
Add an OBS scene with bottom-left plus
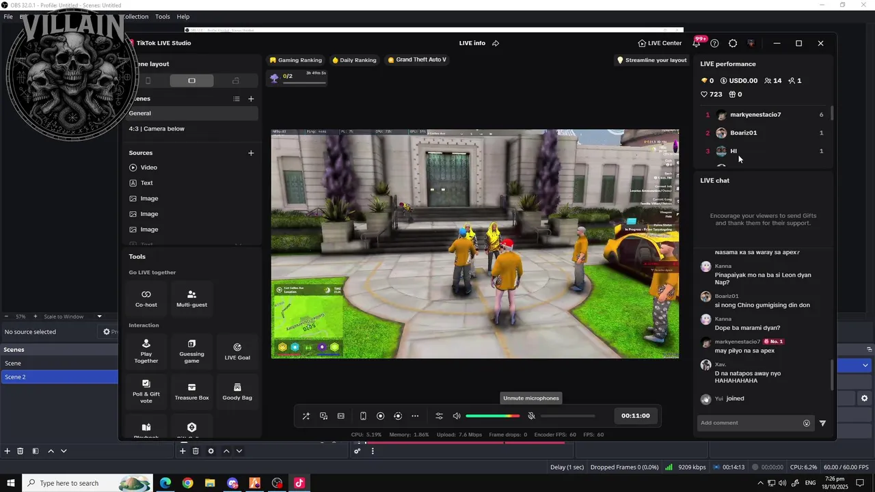tap(8, 451)
